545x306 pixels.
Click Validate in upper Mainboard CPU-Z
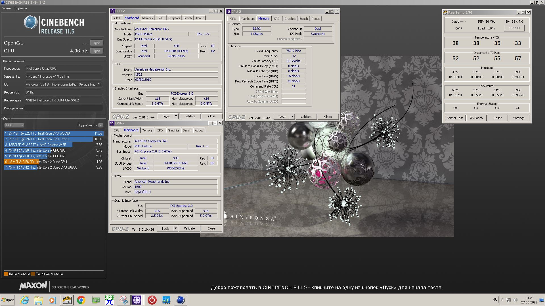tap(190, 116)
